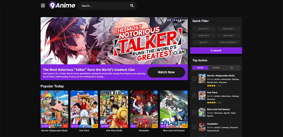This screenshot has width=283, height=137.
Task: Click the Watch Now button
Action: pyautogui.click(x=166, y=72)
